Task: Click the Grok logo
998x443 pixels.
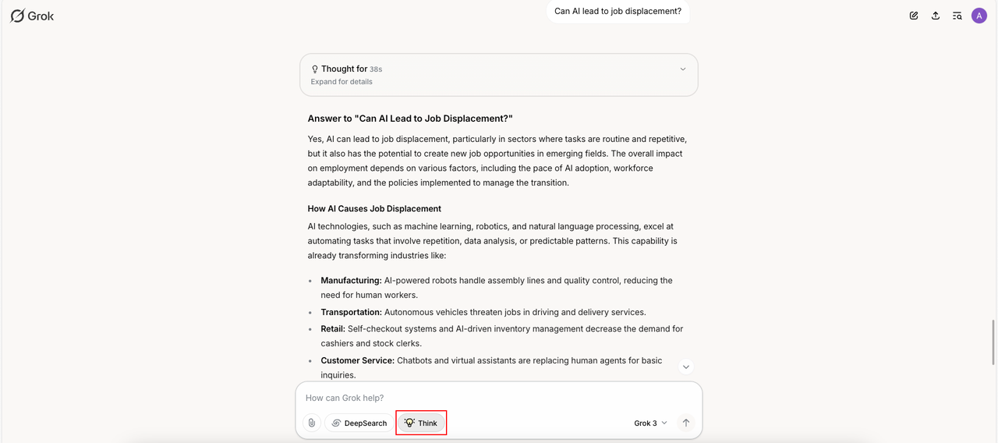Action: click(32, 16)
